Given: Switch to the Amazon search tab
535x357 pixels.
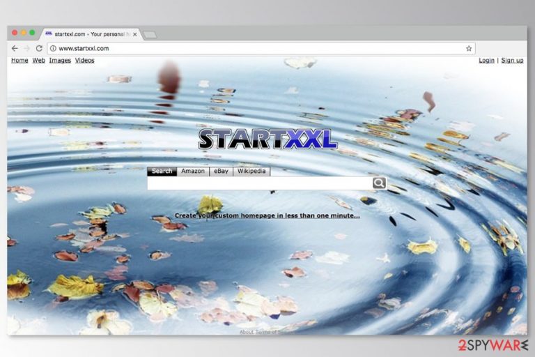Looking at the screenshot, I should click(193, 171).
